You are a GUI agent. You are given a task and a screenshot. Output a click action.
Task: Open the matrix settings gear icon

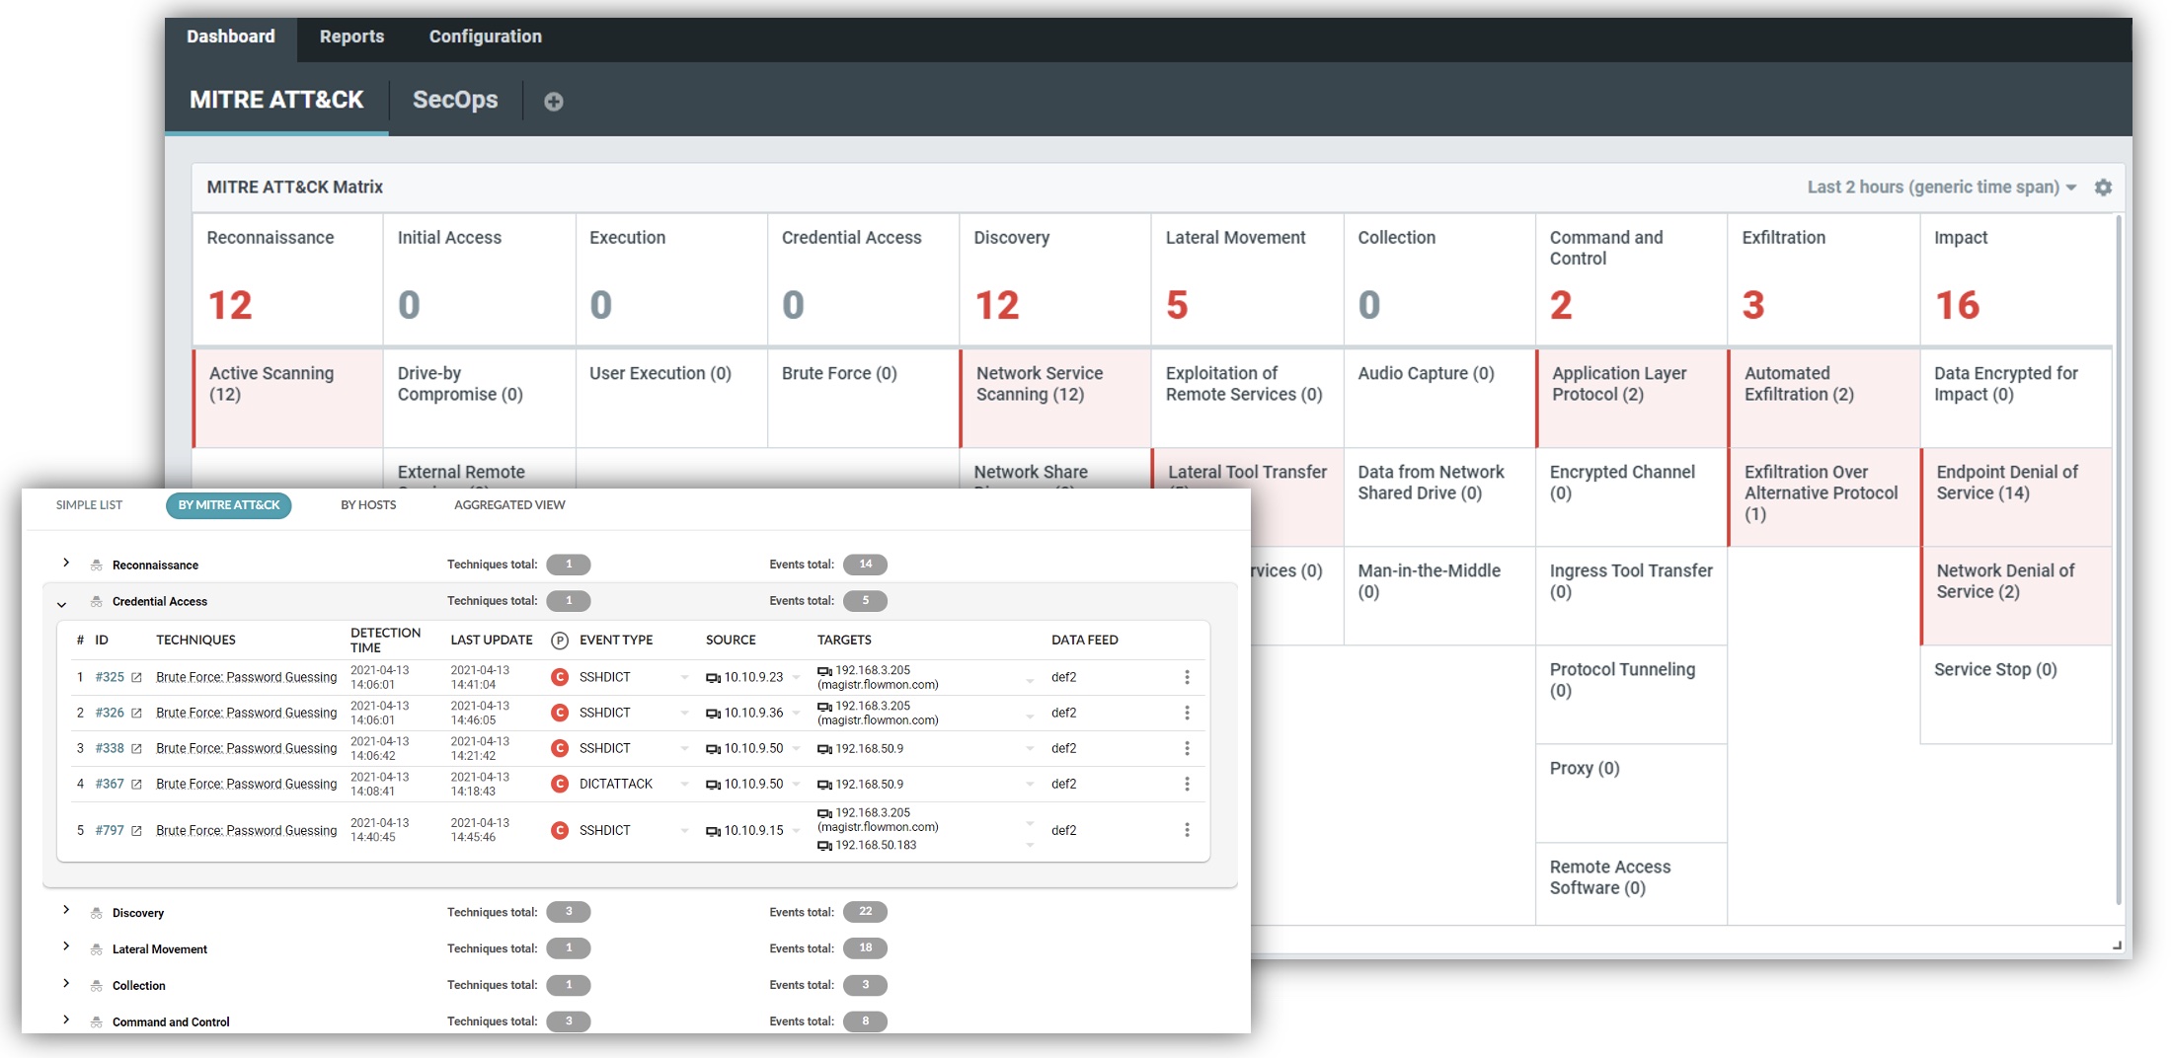2103,188
